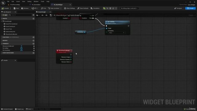
Task: Add a new graph with plus icon
Action: 34,18
